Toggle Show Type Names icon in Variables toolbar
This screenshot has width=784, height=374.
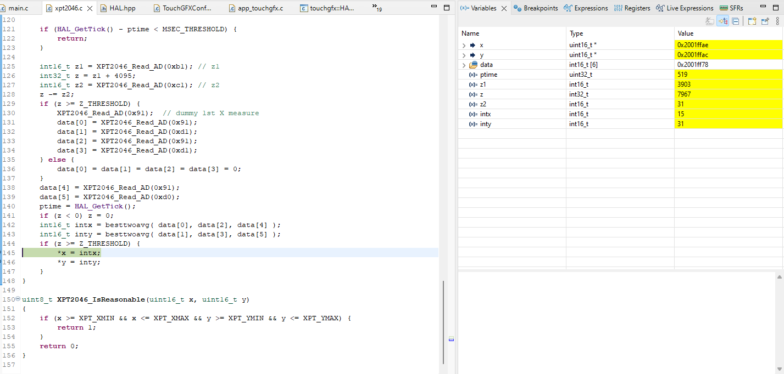(710, 21)
